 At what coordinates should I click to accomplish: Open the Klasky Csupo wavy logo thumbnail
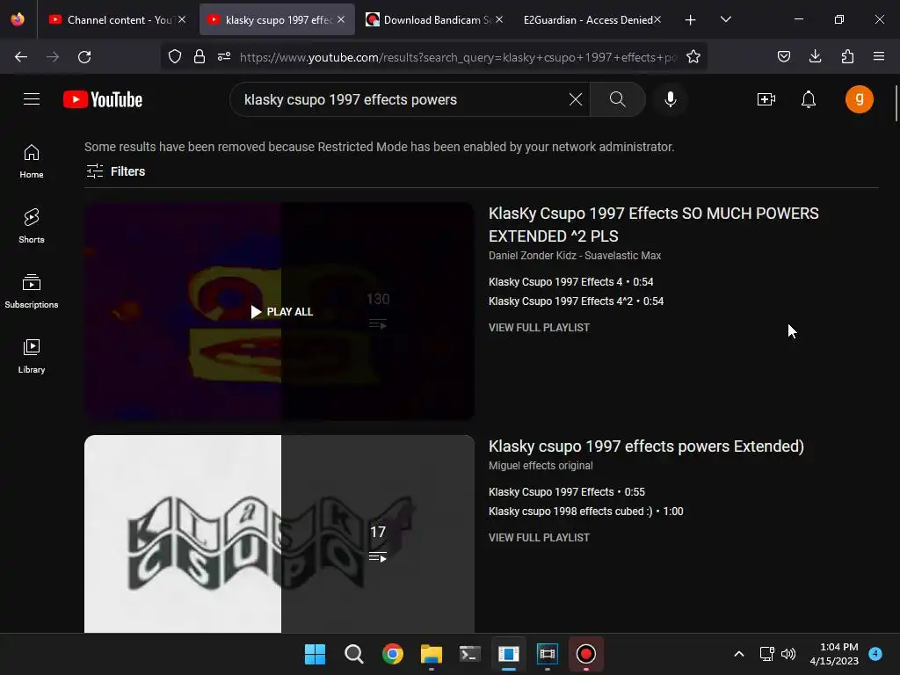(279, 533)
